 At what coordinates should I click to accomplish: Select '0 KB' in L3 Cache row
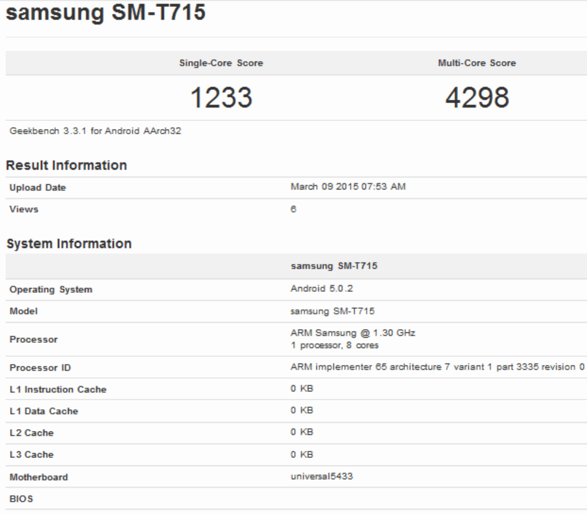[302, 454]
